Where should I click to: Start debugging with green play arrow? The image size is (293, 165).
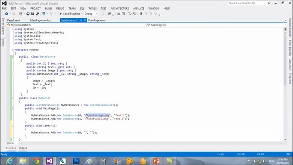(60, 14)
